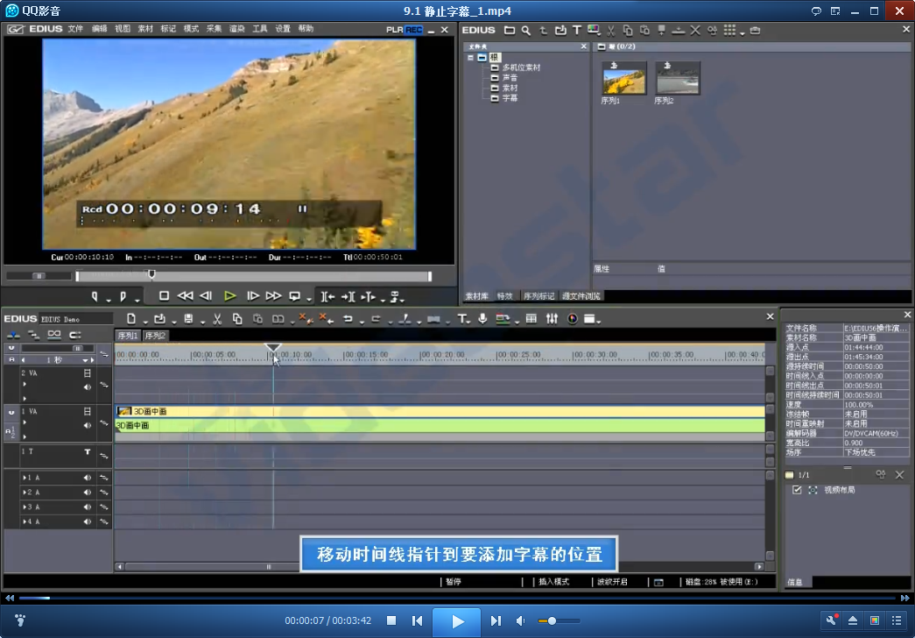Screen dimensions: 915x638
Task: Switch to the 特效 panel tab
Action: click(x=504, y=296)
